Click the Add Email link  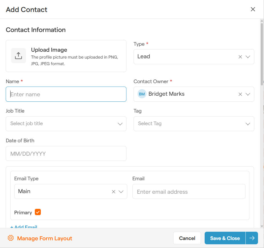pos(24,227)
